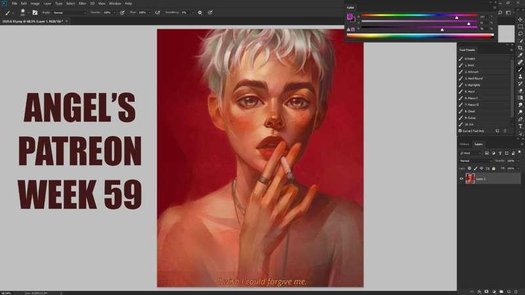Add layer style fx icon
The height and width of the screenshot is (295, 525).
pyautogui.click(x=480, y=292)
